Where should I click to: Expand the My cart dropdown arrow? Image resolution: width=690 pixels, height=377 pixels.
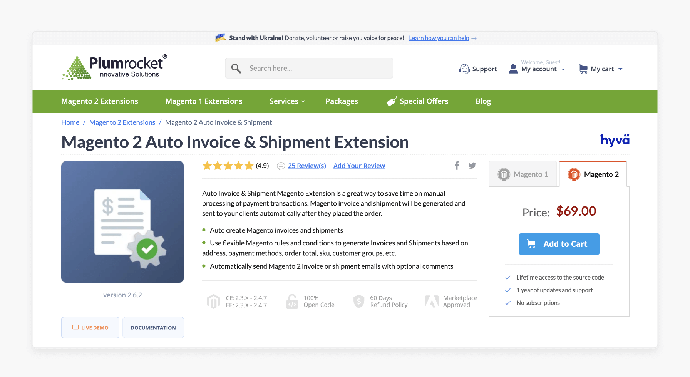point(620,69)
